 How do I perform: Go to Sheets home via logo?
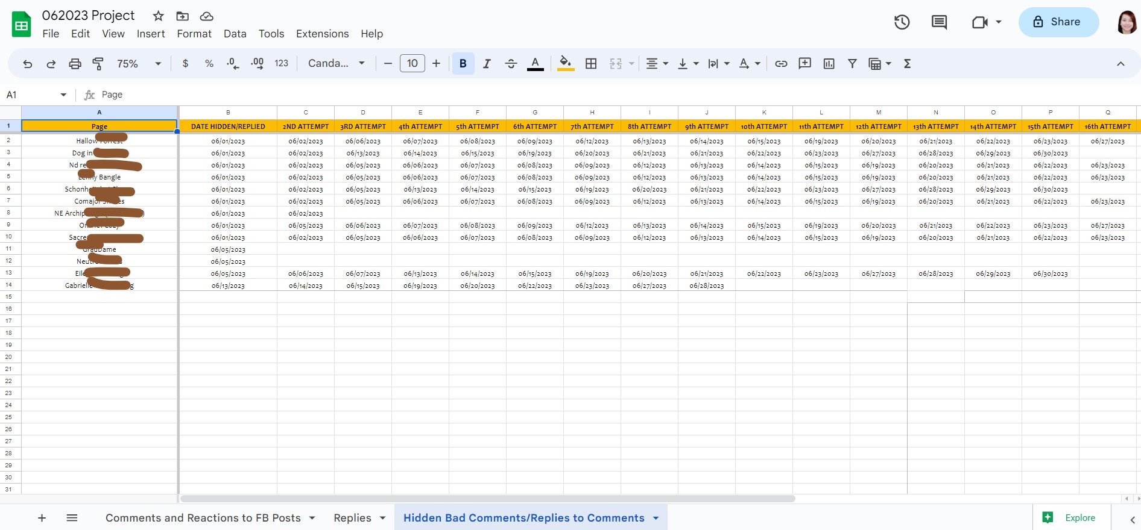point(22,25)
